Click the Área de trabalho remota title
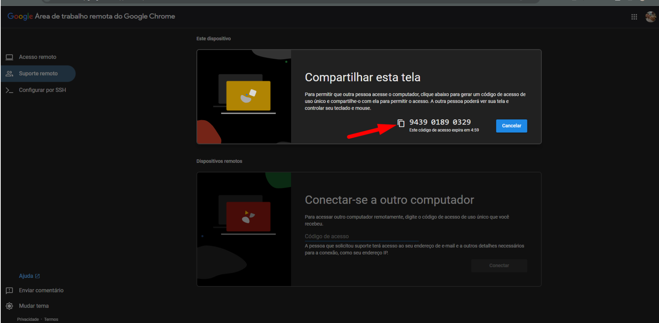This screenshot has height=323, width=659. point(105,16)
